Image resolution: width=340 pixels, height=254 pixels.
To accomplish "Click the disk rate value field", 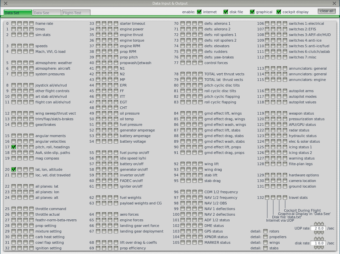I will click(318, 243).
